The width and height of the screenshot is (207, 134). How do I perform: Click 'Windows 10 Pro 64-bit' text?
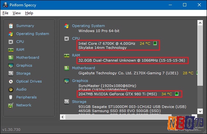coord(99,31)
